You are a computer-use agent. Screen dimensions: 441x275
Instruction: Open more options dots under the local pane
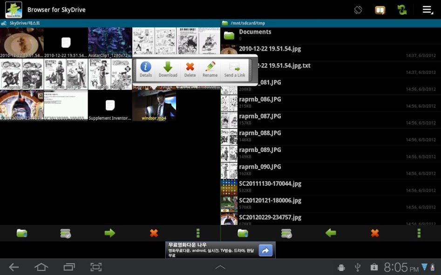(419, 233)
